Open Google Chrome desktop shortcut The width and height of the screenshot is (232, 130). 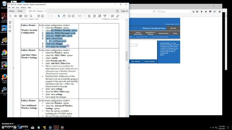tap(4, 54)
